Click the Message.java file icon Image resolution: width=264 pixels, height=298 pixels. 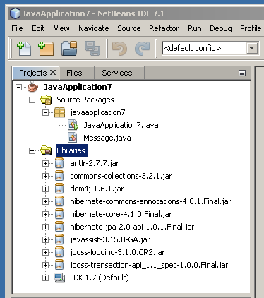(x=73, y=138)
